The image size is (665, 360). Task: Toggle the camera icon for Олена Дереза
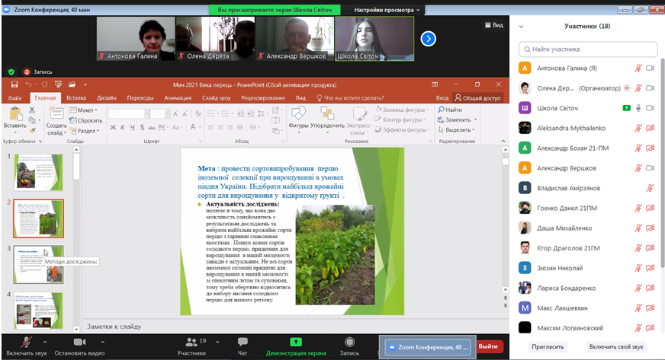point(651,88)
